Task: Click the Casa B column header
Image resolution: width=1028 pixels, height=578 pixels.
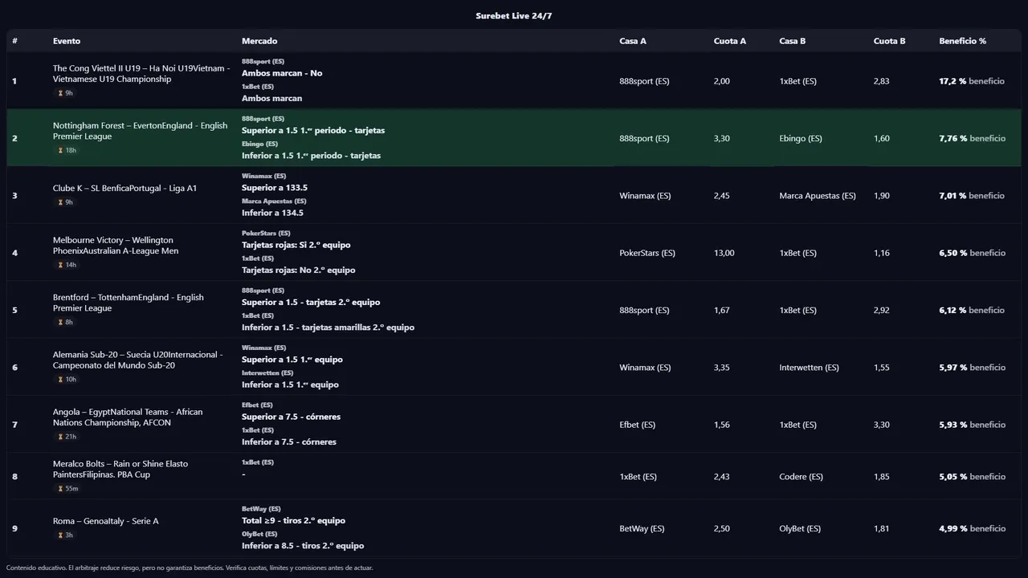Action: [792, 41]
